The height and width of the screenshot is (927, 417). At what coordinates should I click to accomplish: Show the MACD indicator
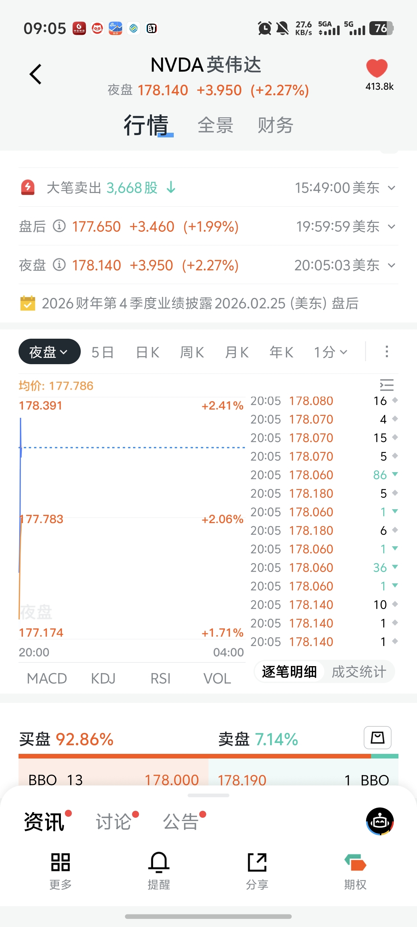[47, 678]
